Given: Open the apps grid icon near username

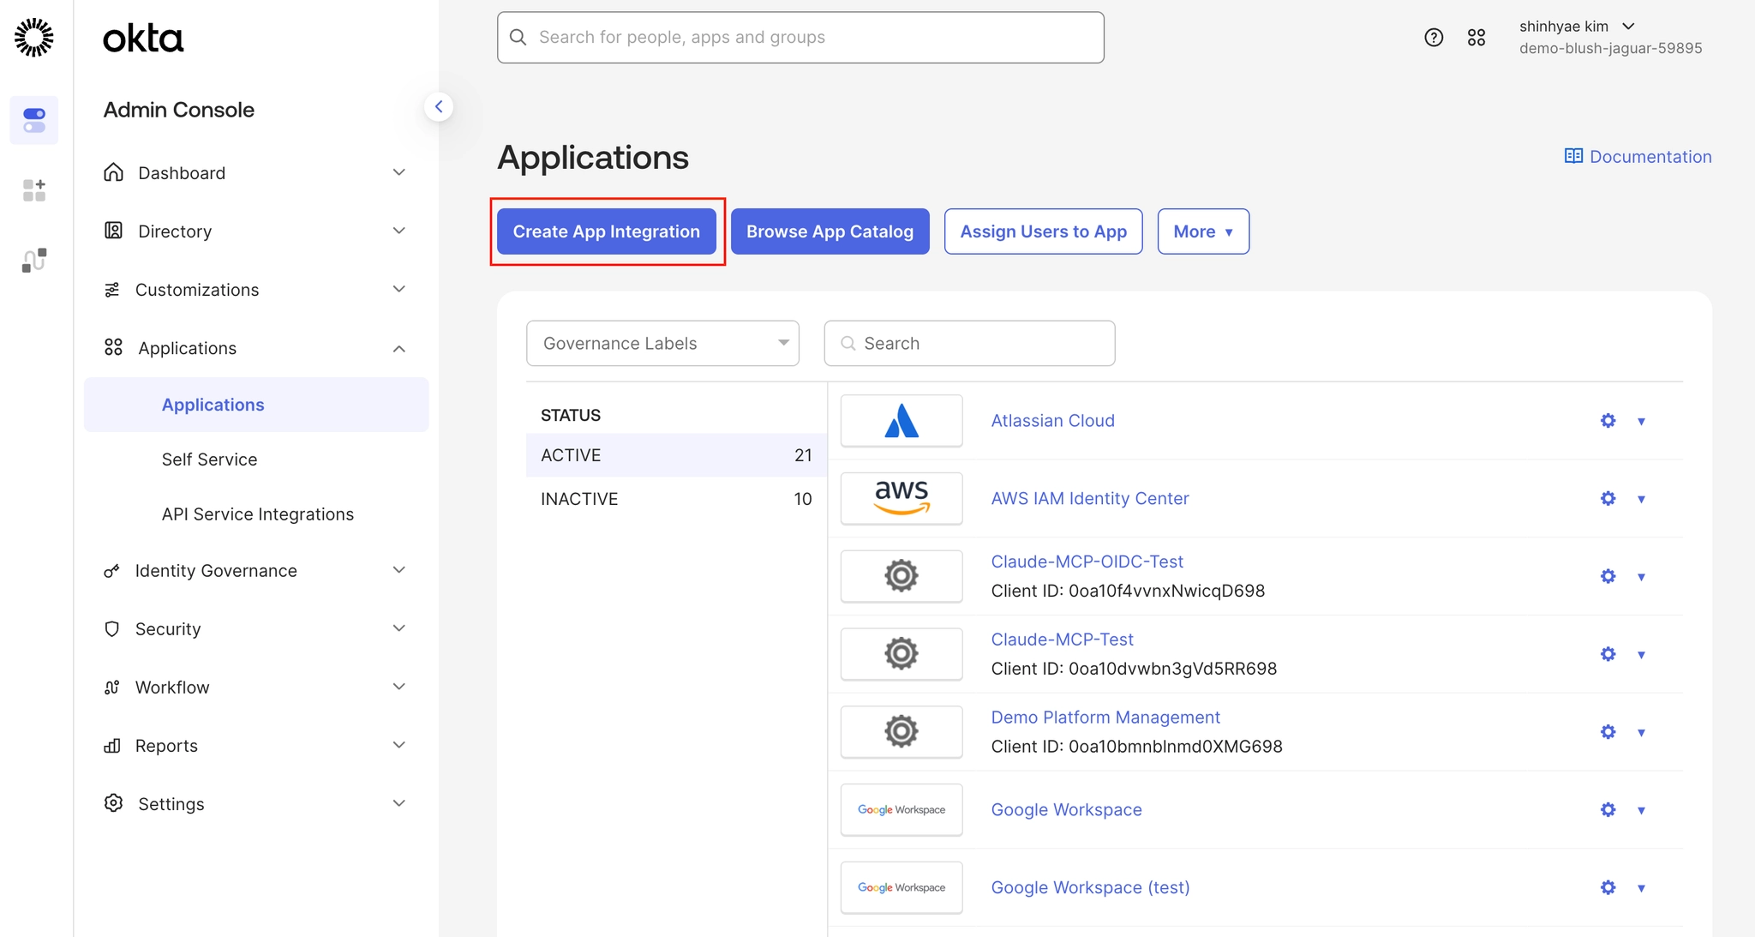Looking at the screenshot, I should pyautogui.click(x=1476, y=38).
